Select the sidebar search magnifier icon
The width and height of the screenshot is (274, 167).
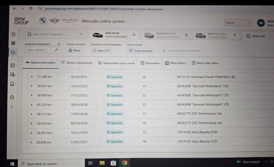point(13,52)
